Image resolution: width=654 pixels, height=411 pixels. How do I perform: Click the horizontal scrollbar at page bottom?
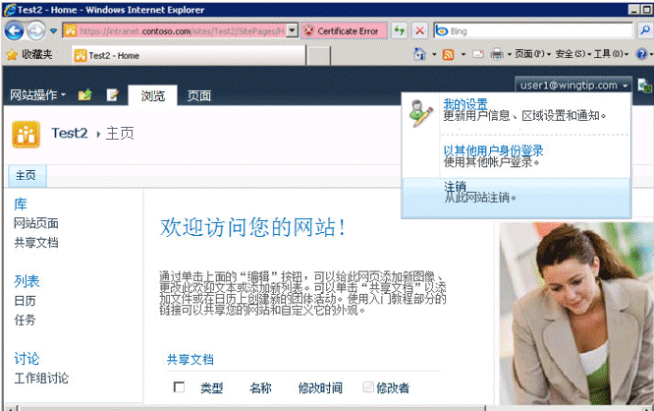click(252, 408)
